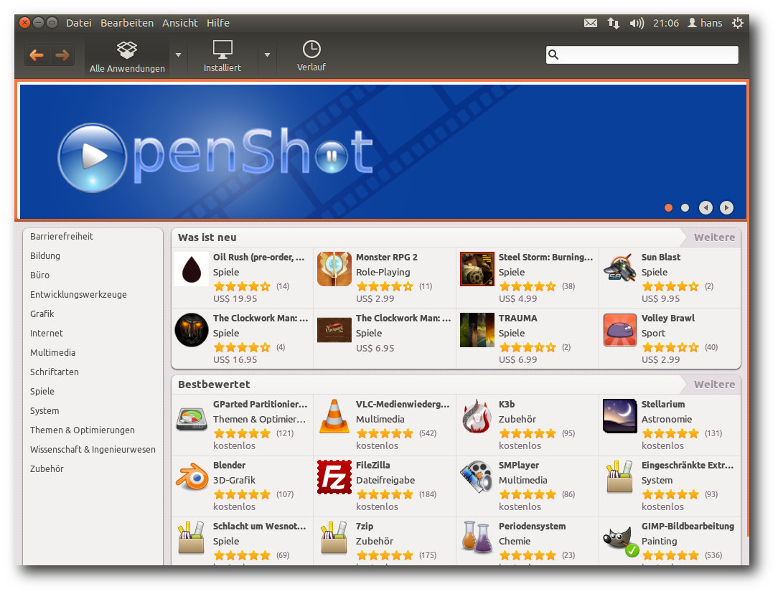
Task: Open Eingeschränkte Extras package icon
Action: 619,477
